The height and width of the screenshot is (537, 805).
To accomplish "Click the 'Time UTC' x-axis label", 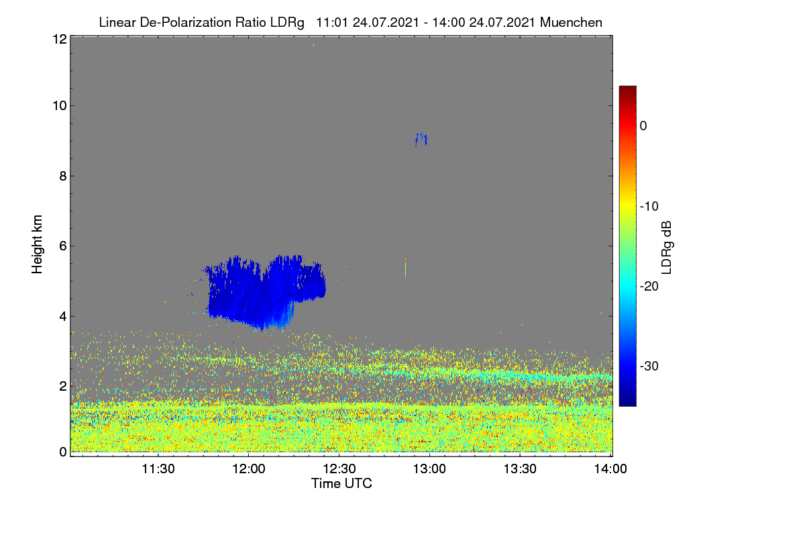I will point(341,483).
